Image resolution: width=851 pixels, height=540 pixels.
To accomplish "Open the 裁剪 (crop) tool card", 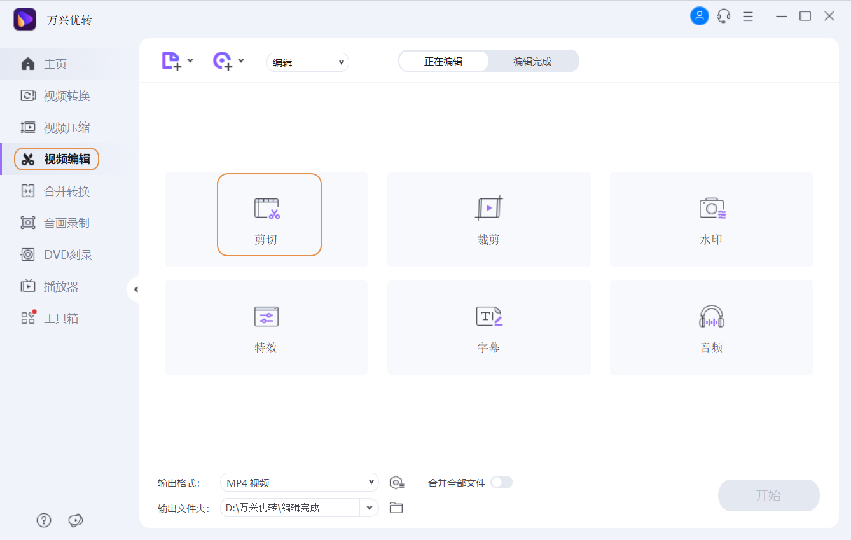I will 489,219.
